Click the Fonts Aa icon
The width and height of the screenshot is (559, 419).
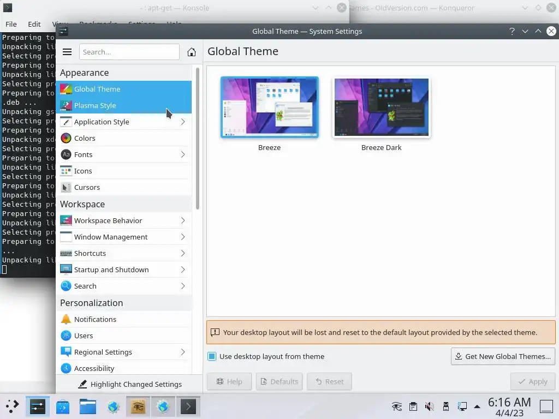[x=66, y=154]
